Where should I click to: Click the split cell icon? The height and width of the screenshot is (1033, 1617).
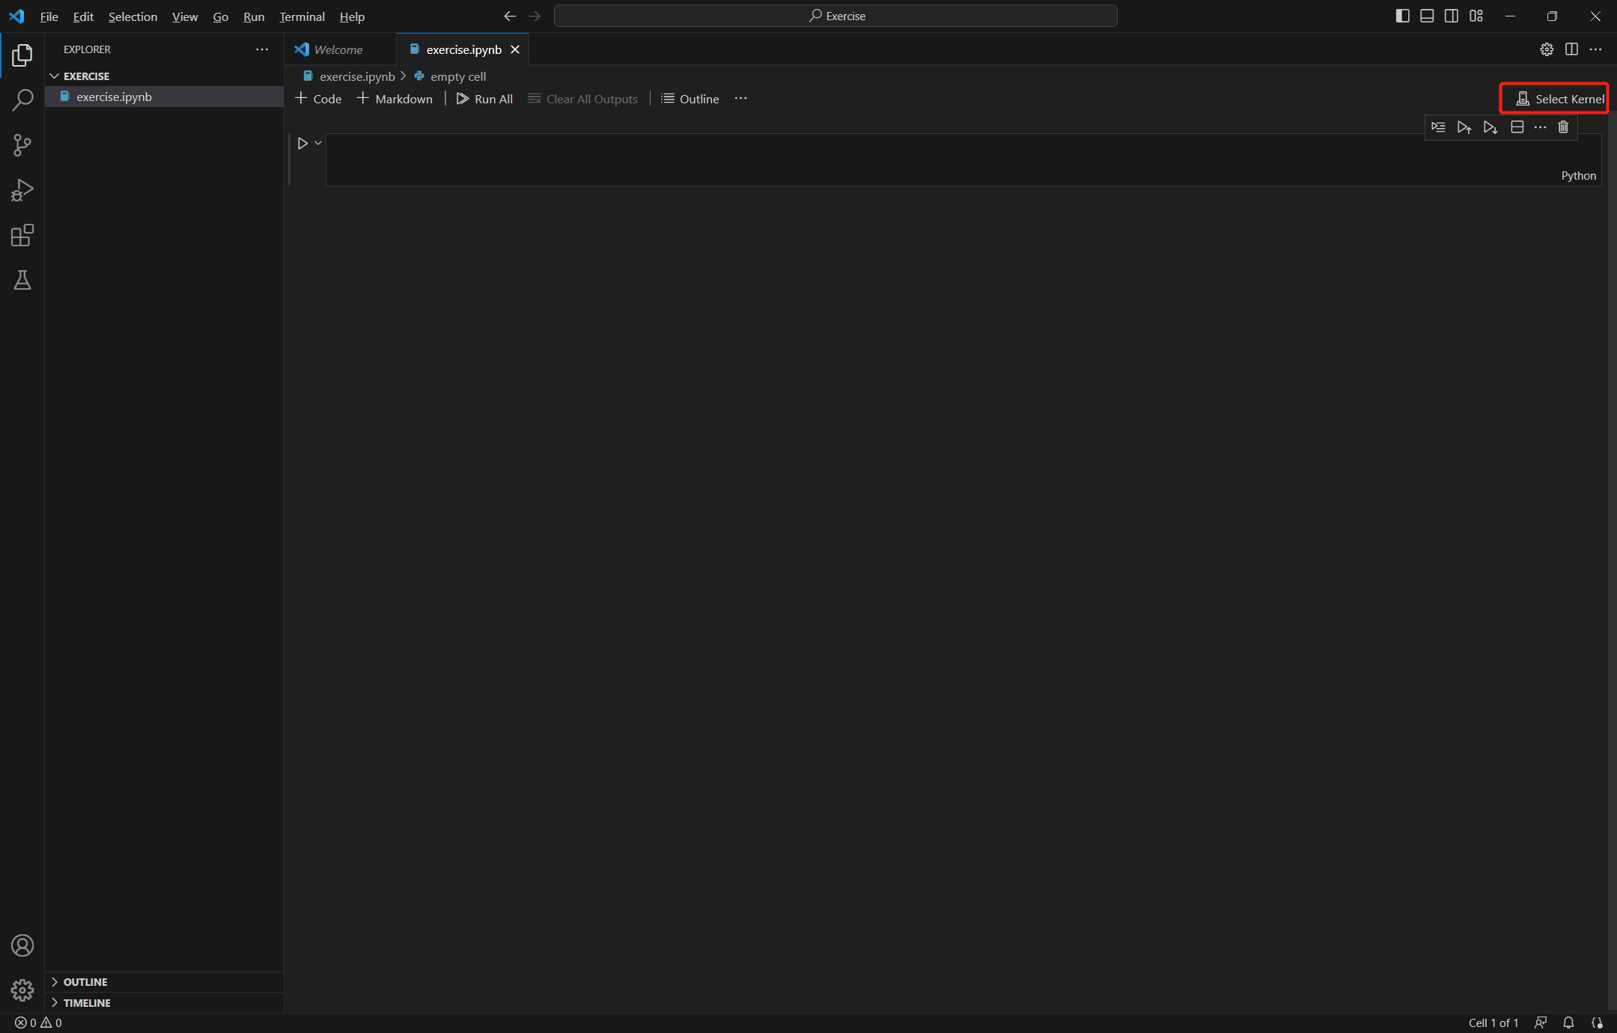tap(1517, 127)
